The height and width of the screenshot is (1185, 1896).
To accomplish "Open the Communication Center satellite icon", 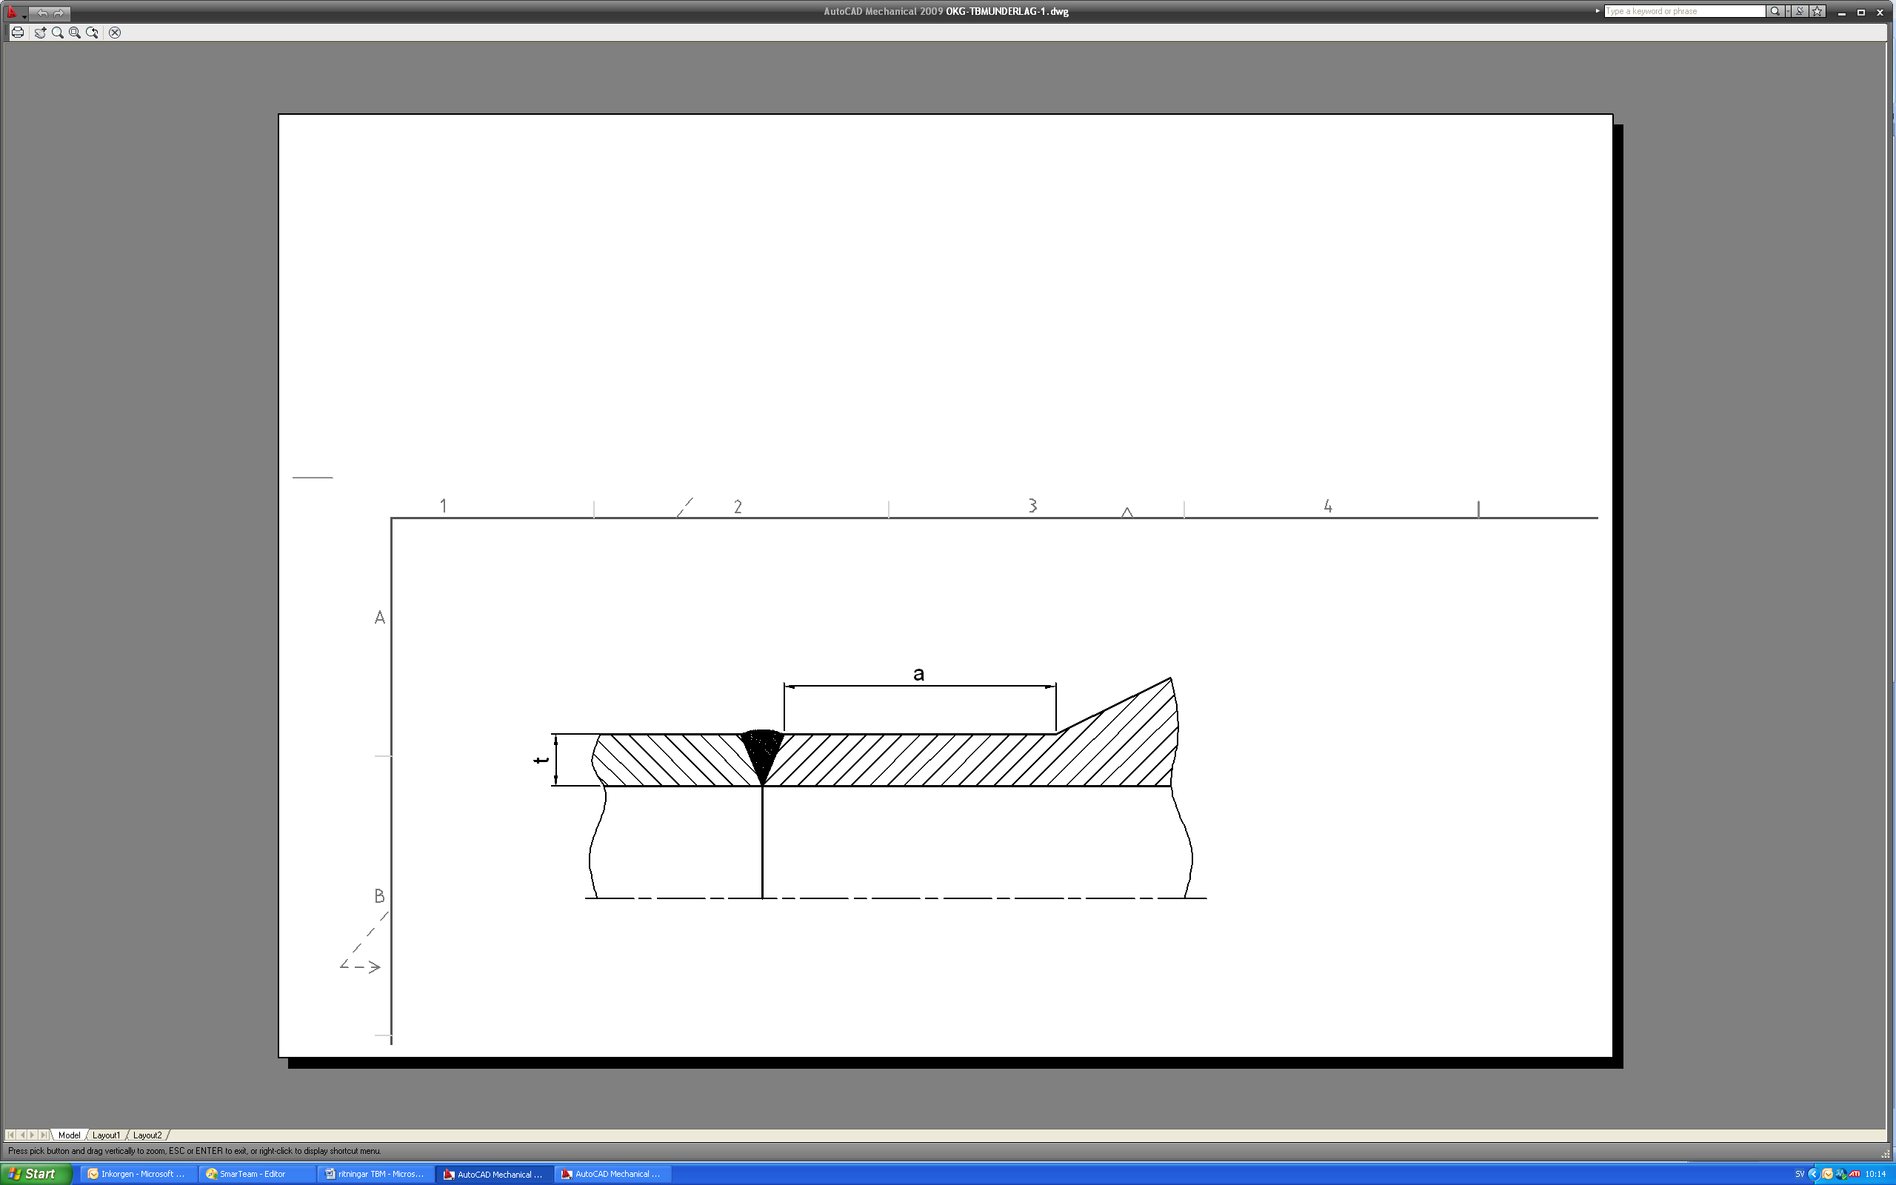I will point(1800,11).
